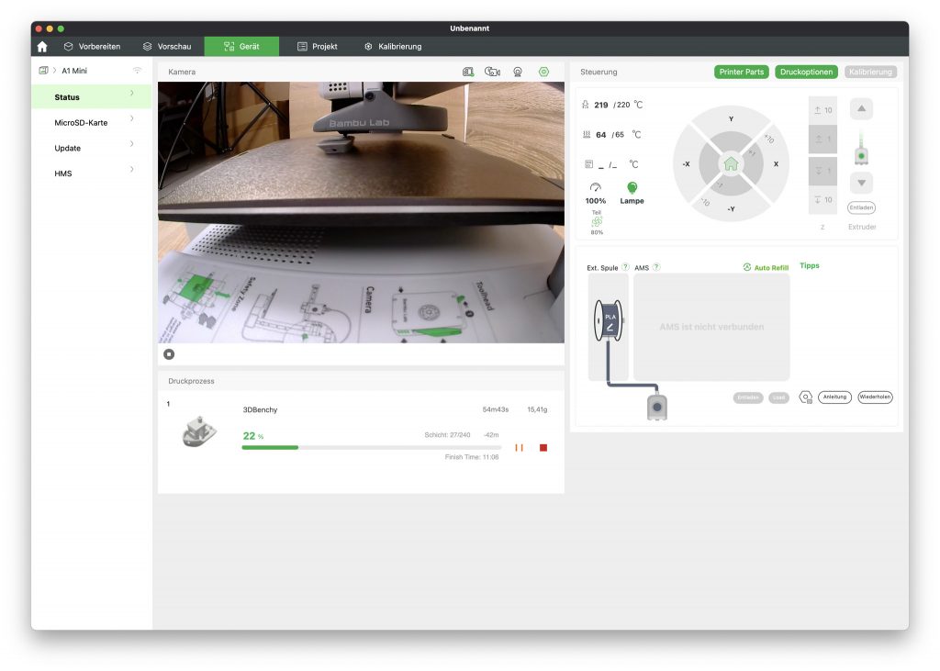
Task: Toggle the Lampe light
Action: click(632, 188)
